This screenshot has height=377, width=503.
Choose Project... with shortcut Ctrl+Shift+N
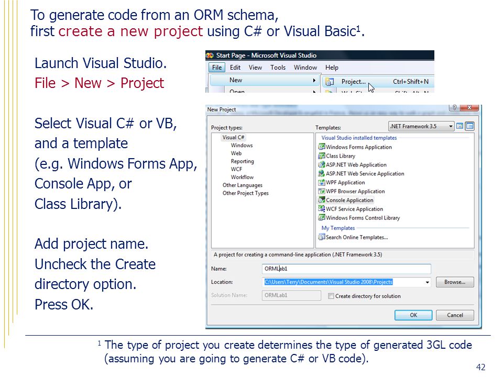[x=378, y=82]
